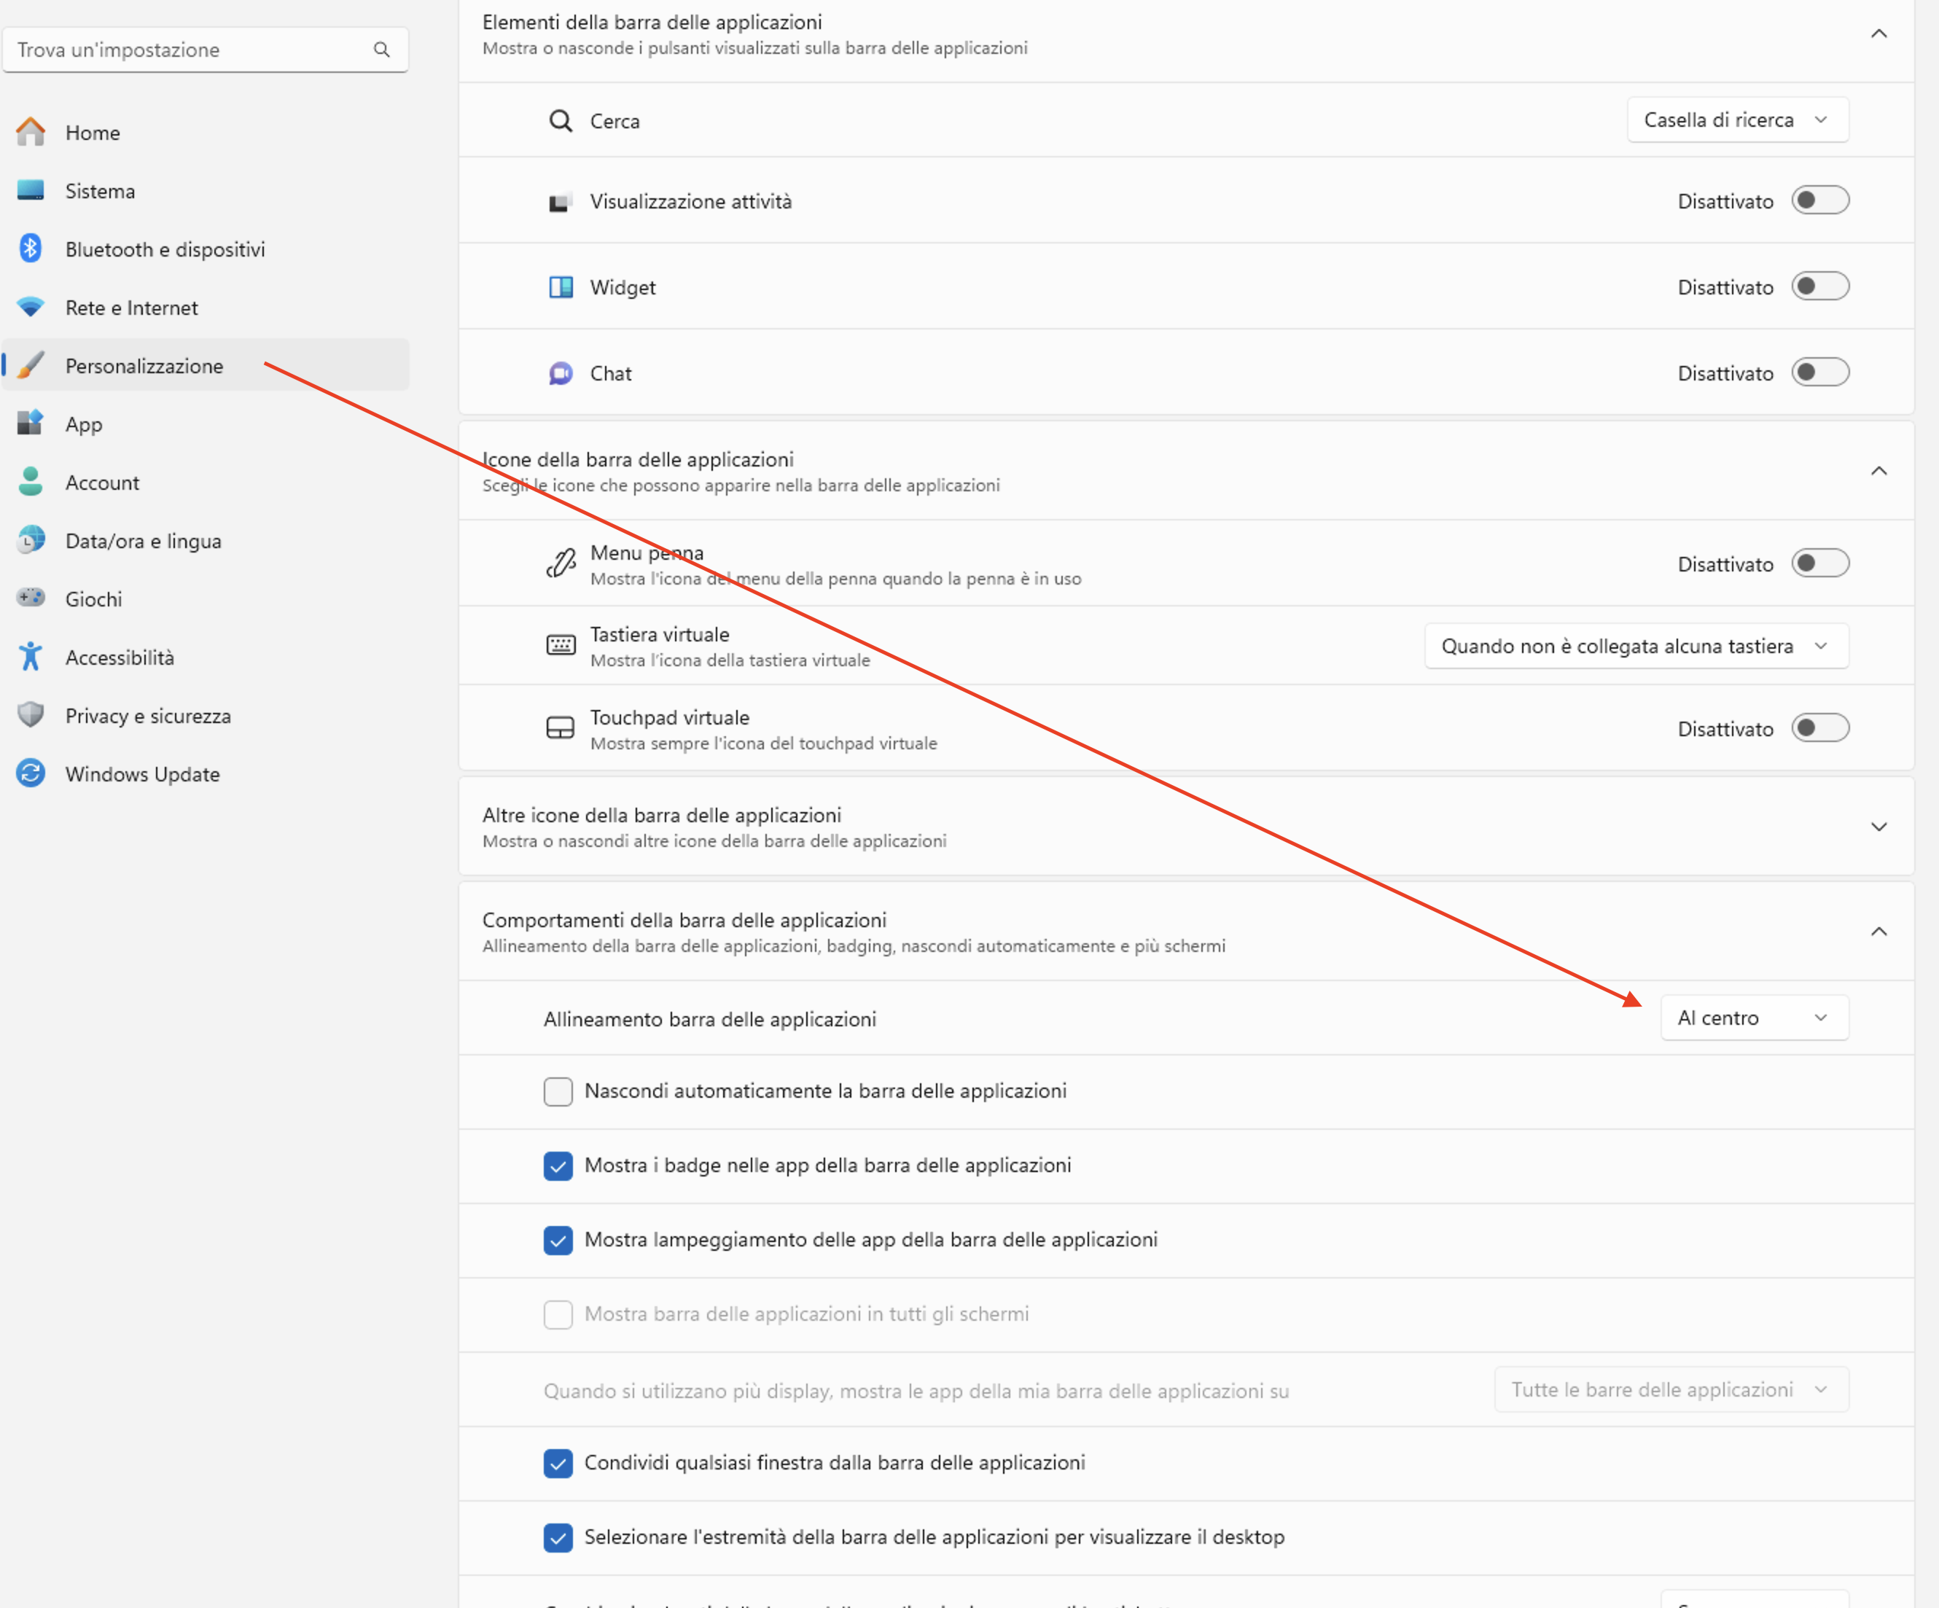
Task: Click the Privacy e sicurezza shield icon
Action: pyautogui.click(x=31, y=715)
